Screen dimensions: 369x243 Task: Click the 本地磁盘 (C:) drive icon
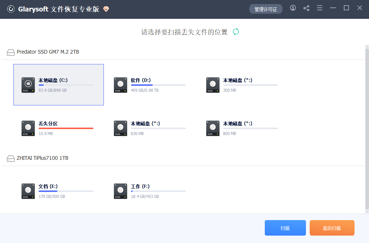28,85
